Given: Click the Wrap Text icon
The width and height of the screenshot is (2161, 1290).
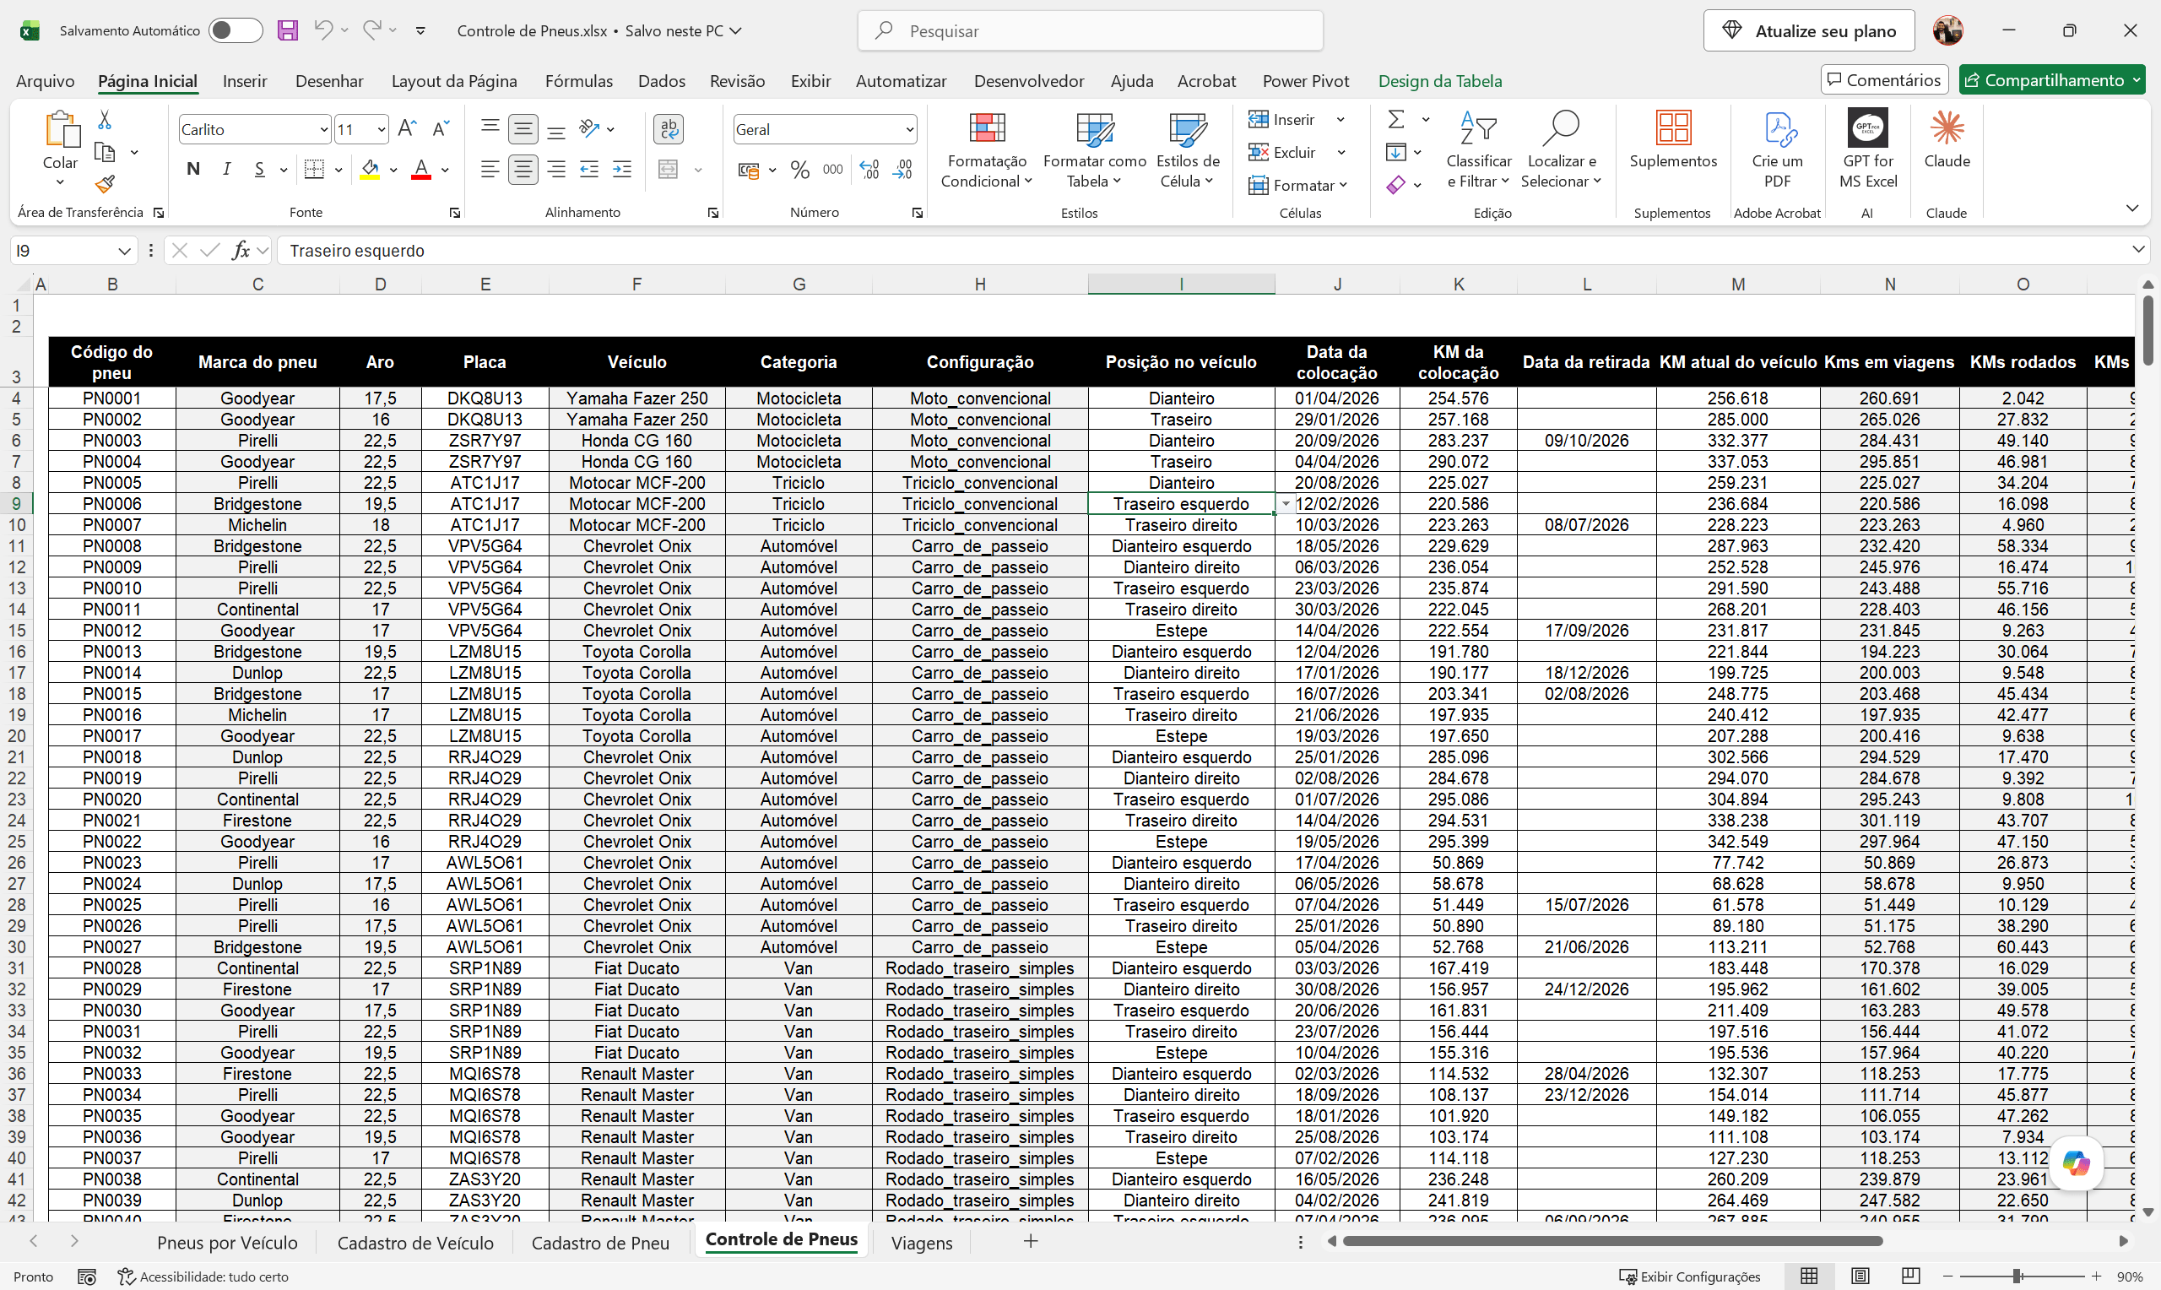Looking at the screenshot, I should [x=669, y=129].
